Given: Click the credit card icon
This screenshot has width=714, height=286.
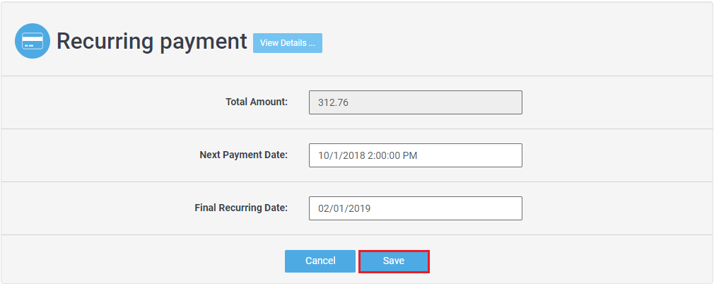Looking at the screenshot, I should point(33,41).
